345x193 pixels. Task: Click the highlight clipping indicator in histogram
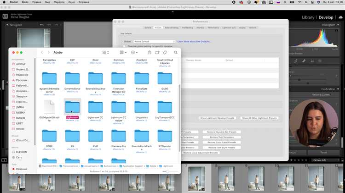pyautogui.click(x=337, y=30)
